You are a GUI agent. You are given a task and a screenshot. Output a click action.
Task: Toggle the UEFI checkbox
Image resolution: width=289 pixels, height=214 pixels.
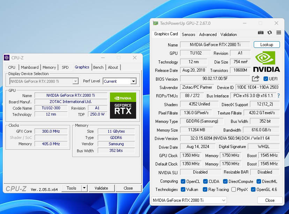pyautogui.click(x=266, y=79)
